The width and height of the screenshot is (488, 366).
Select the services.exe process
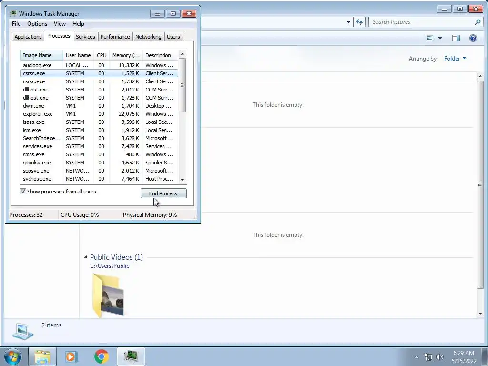pyautogui.click(x=99, y=146)
